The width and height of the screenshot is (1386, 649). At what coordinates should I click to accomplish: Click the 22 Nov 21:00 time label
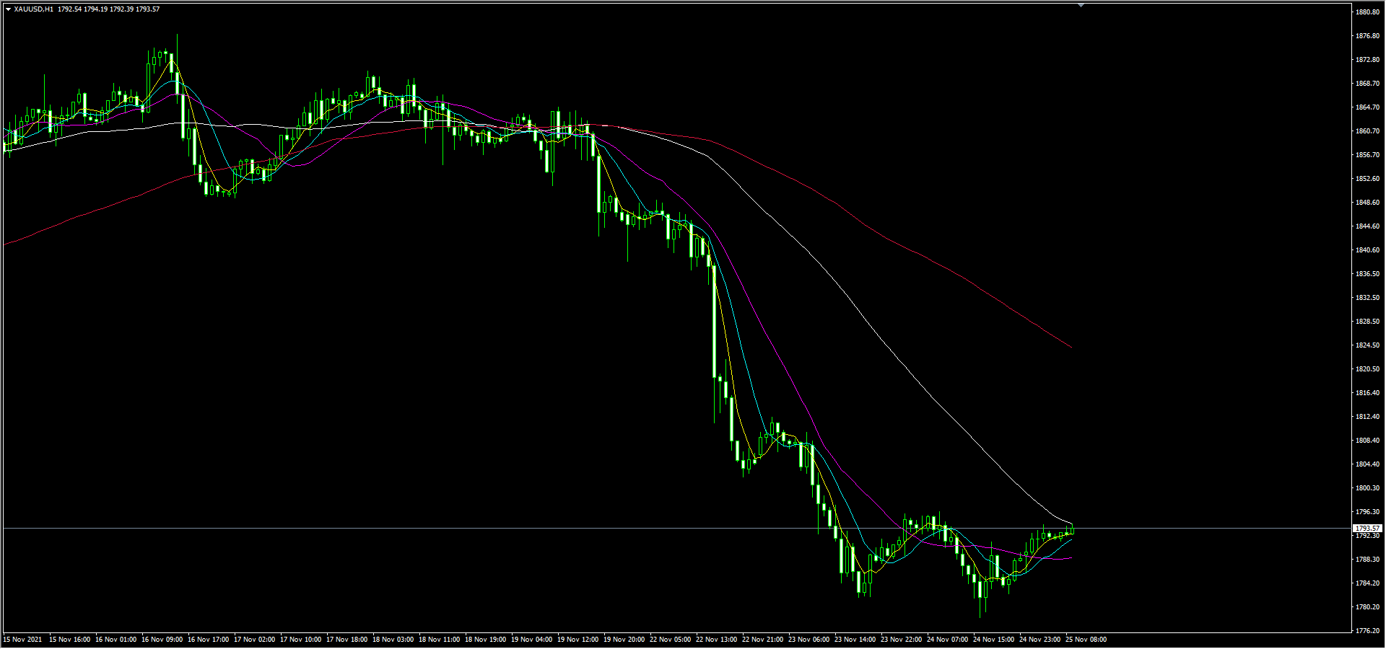[x=762, y=640]
